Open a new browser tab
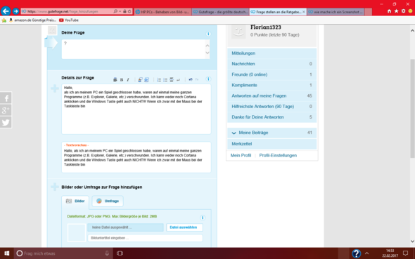415x259 pixels. (x=368, y=12)
